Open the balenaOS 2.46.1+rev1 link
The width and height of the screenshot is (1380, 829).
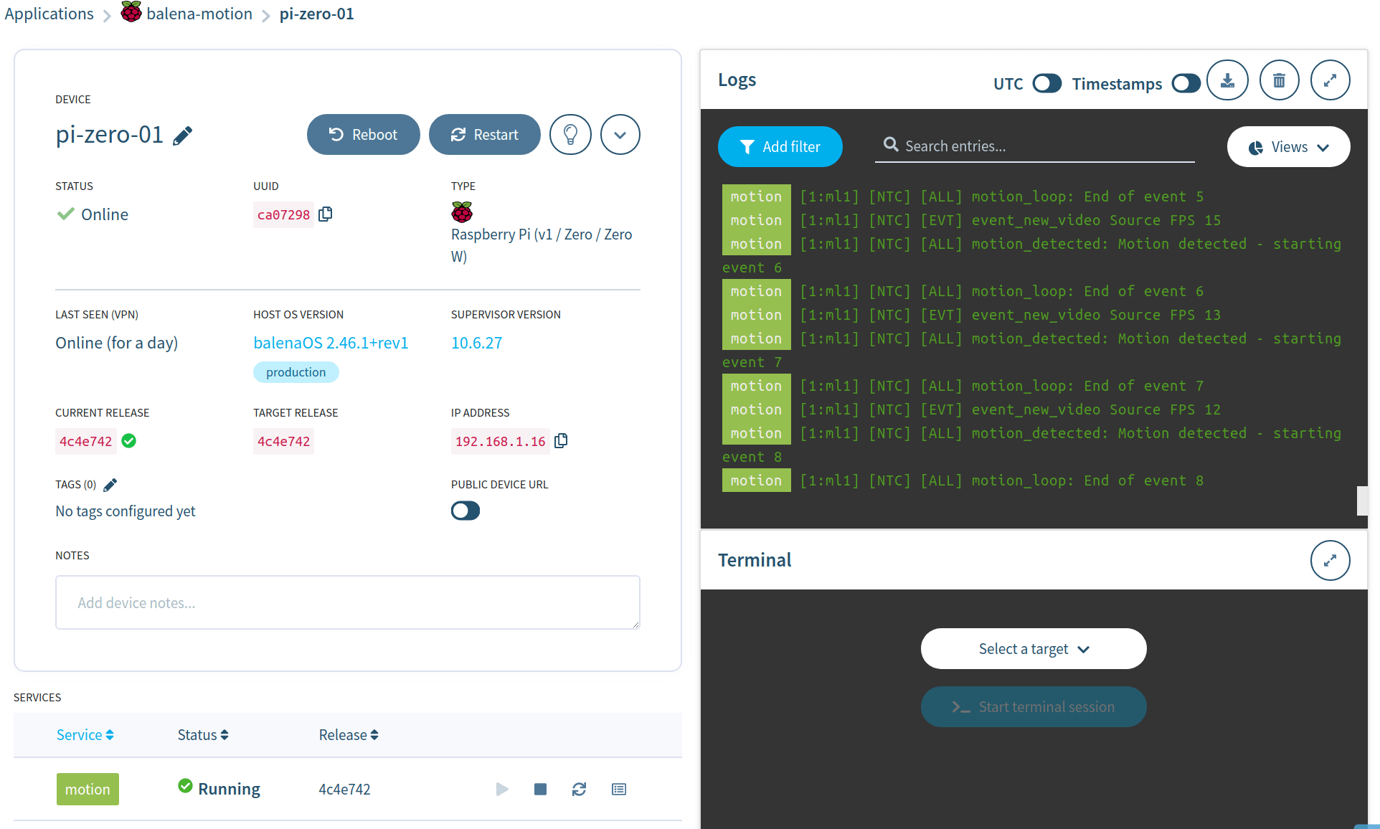[x=331, y=343]
